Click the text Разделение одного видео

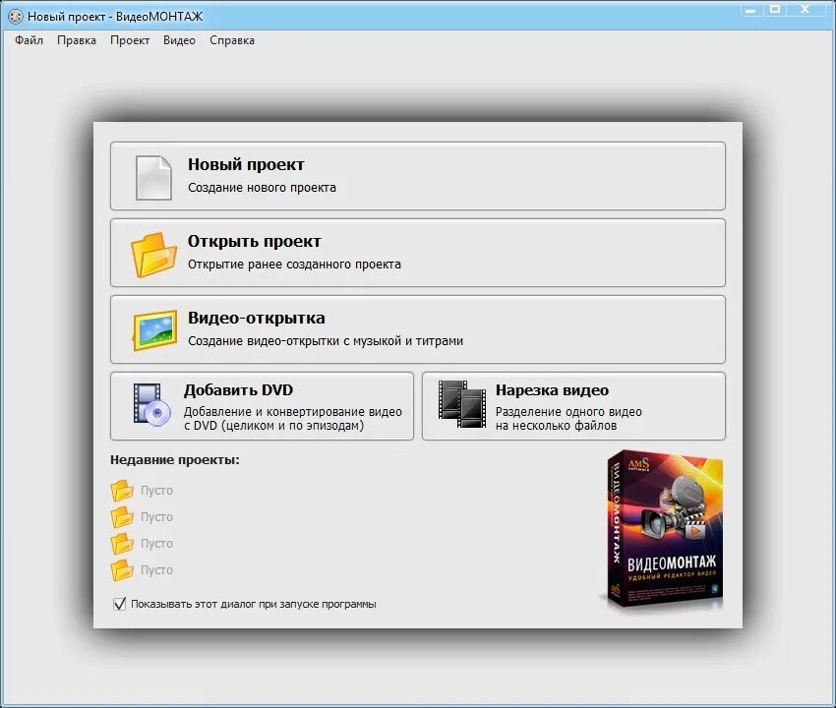568,412
